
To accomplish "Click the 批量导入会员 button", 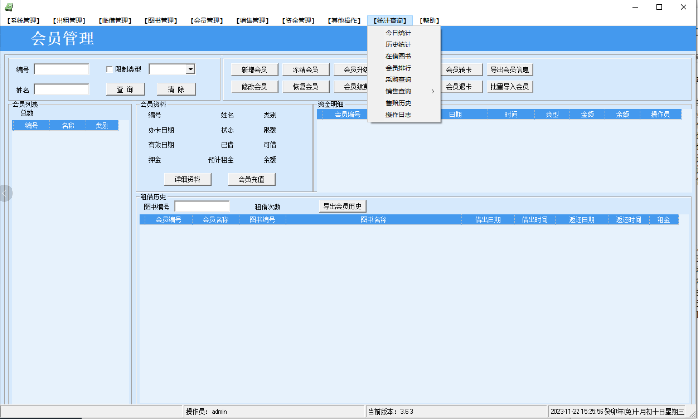I will [510, 87].
